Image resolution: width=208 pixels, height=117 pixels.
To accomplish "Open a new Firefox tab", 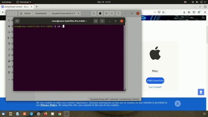I will pyautogui.click(x=37, y=6).
